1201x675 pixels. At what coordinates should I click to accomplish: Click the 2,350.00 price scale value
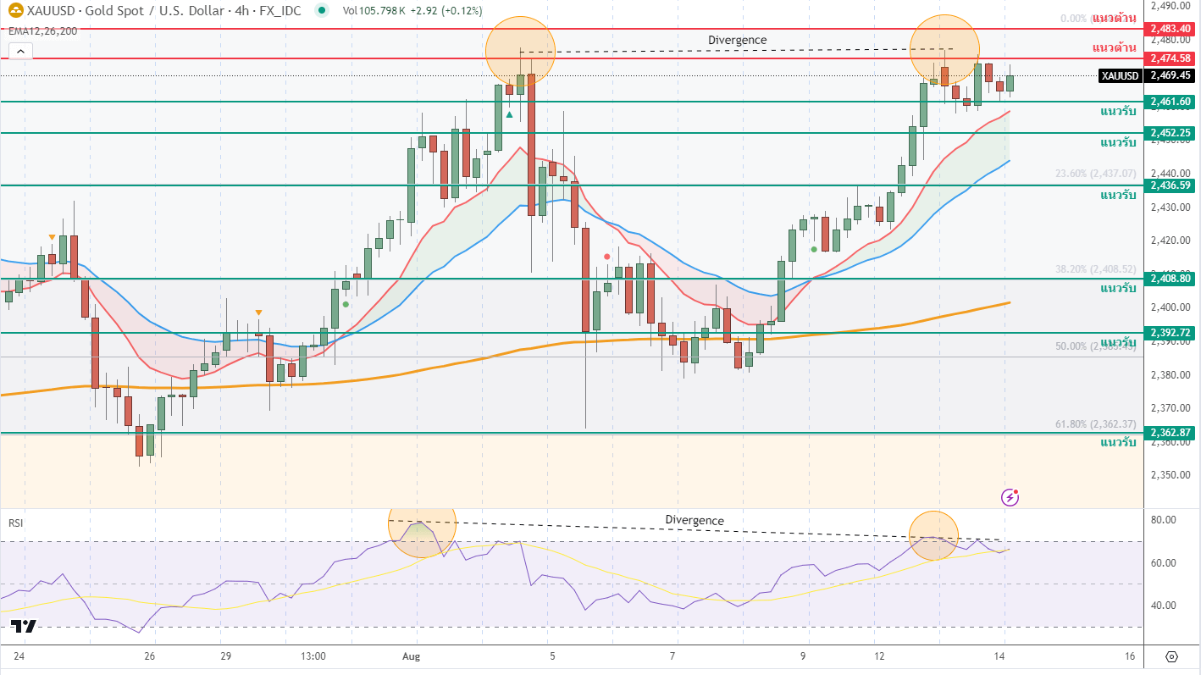click(x=1169, y=474)
